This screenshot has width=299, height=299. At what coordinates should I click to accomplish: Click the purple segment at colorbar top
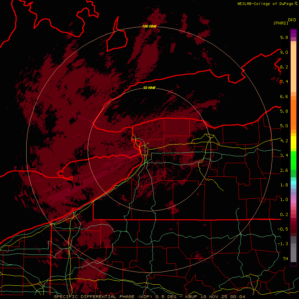click(x=293, y=33)
